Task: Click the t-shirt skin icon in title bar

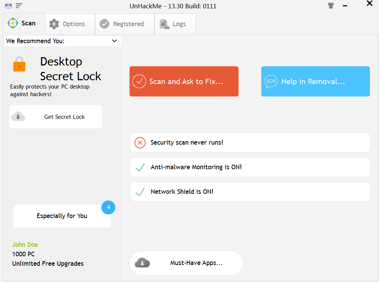Action: [x=331, y=6]
